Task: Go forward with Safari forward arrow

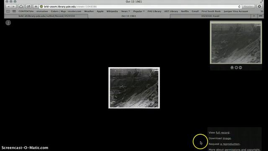Action: click(14, 7)
